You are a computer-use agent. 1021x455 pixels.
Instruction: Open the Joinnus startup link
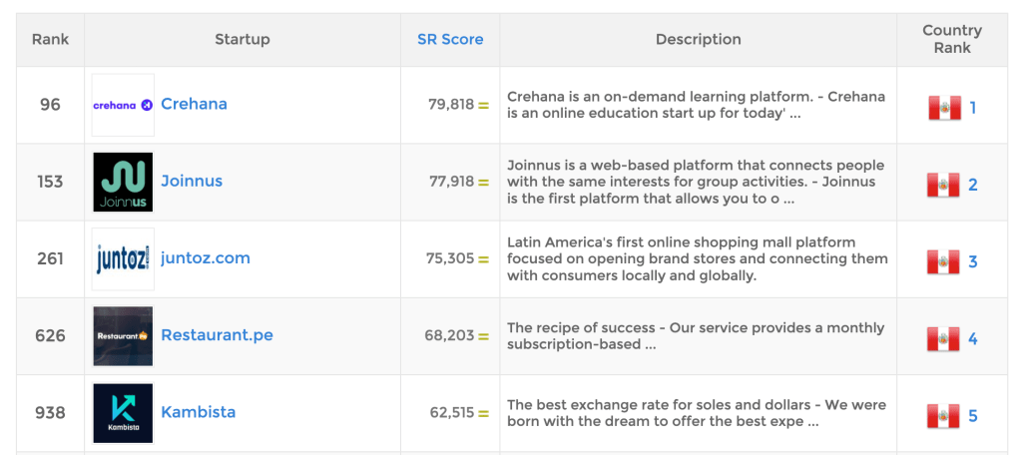pos(192,182)
